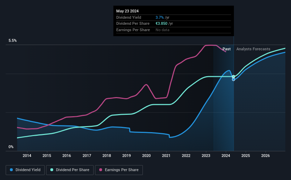Click the 2020 x-axis label
This screenshot has height=180, width=291.
[x=146, y=156]
